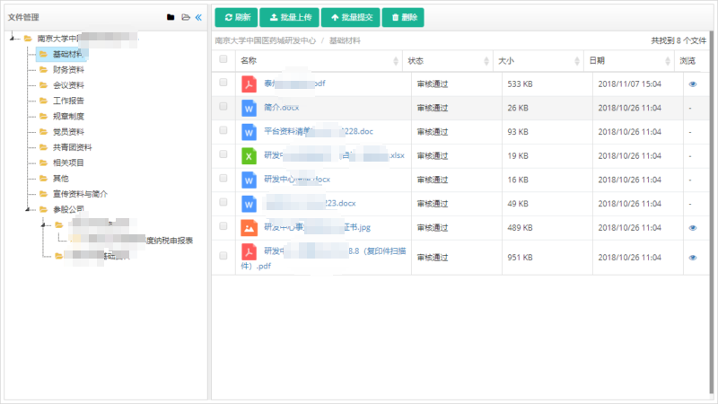Select checkbox for the xlsx file row
The width and height of the screenshot is (718, 404).
click(x=223, y=154)
